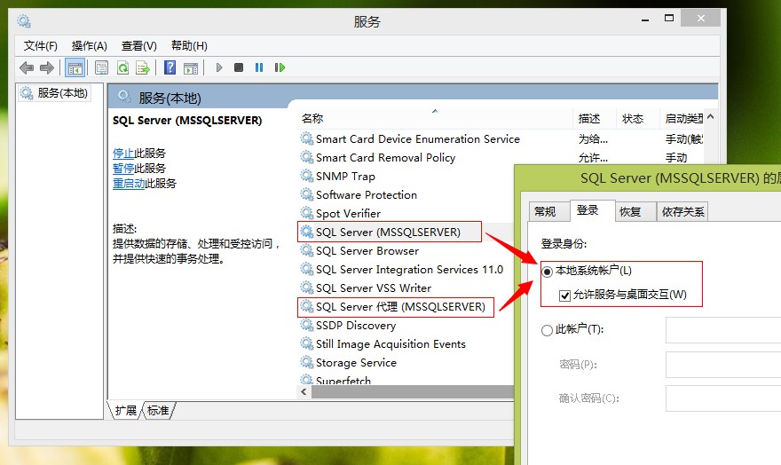Viewport: 781px width, 465px height.
Task: Pause the service with the pause icon
Action: (259, 67)
